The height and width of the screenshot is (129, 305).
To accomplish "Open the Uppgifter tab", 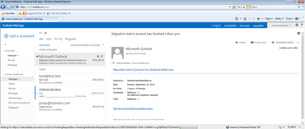I will pos(258,26).
